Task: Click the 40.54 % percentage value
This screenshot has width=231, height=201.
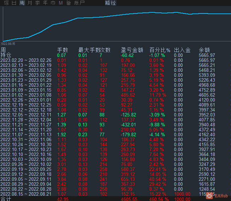Action: tap(158, 179)
